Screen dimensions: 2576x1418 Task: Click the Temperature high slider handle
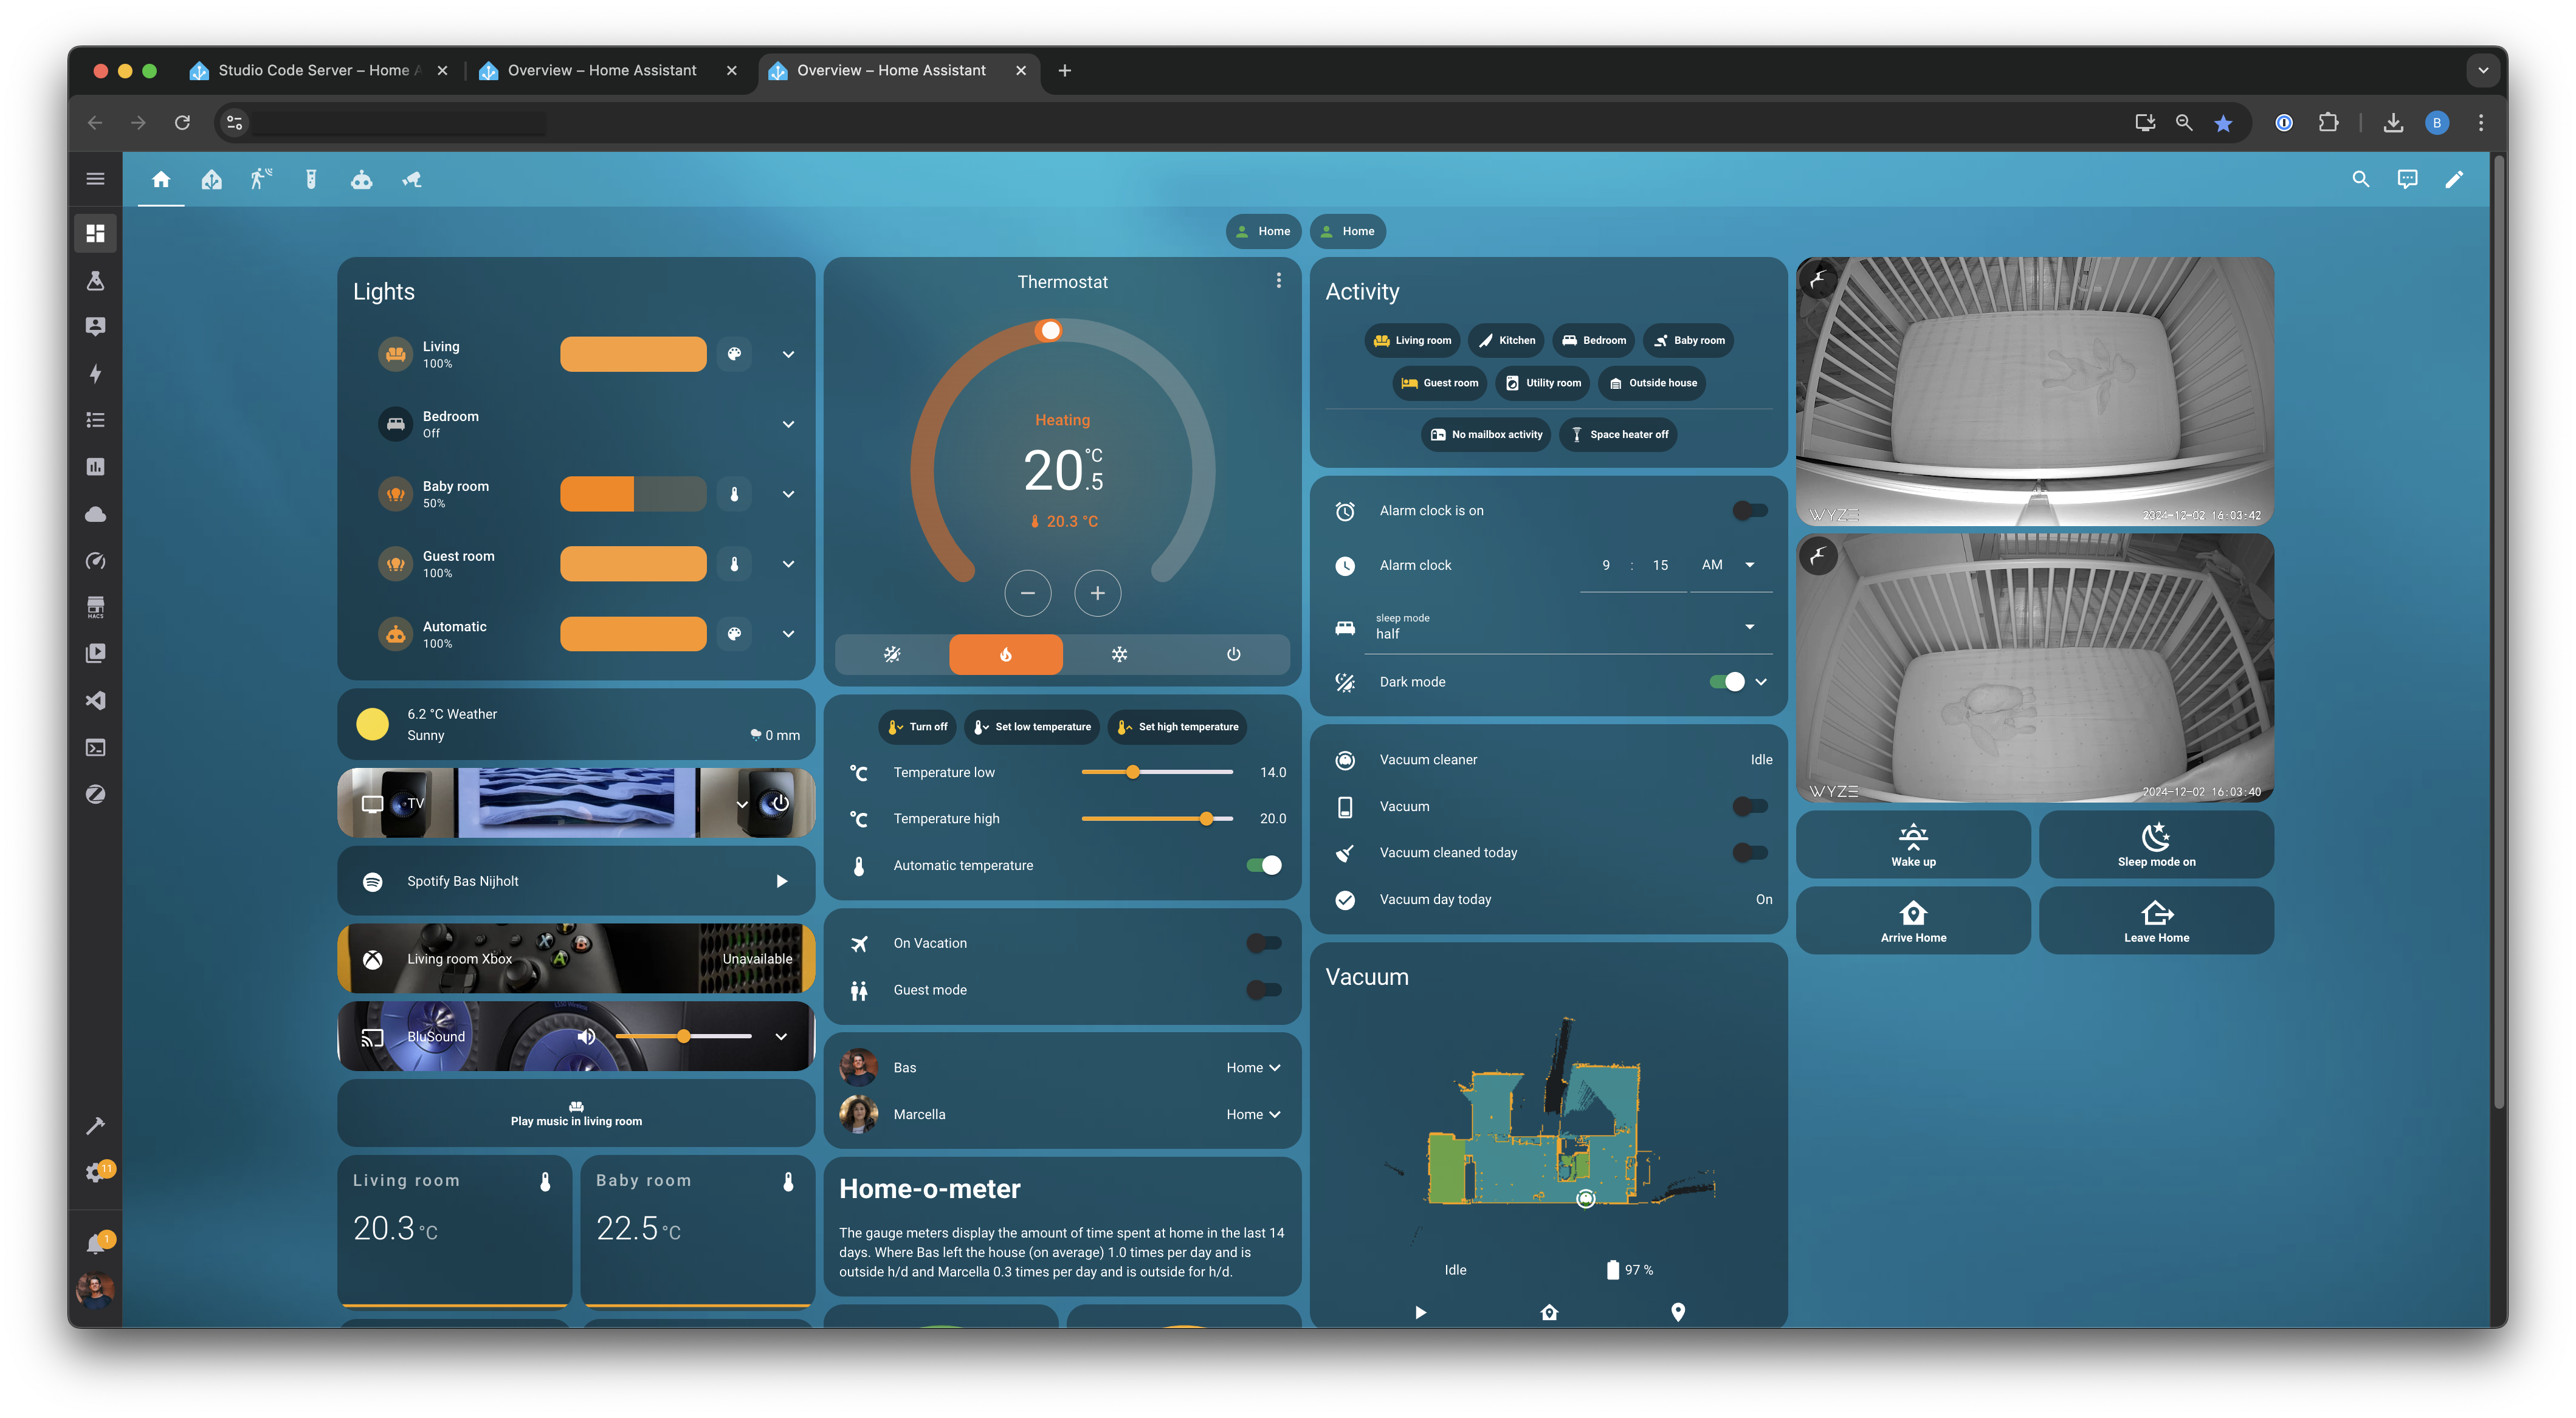[1206, 818]
